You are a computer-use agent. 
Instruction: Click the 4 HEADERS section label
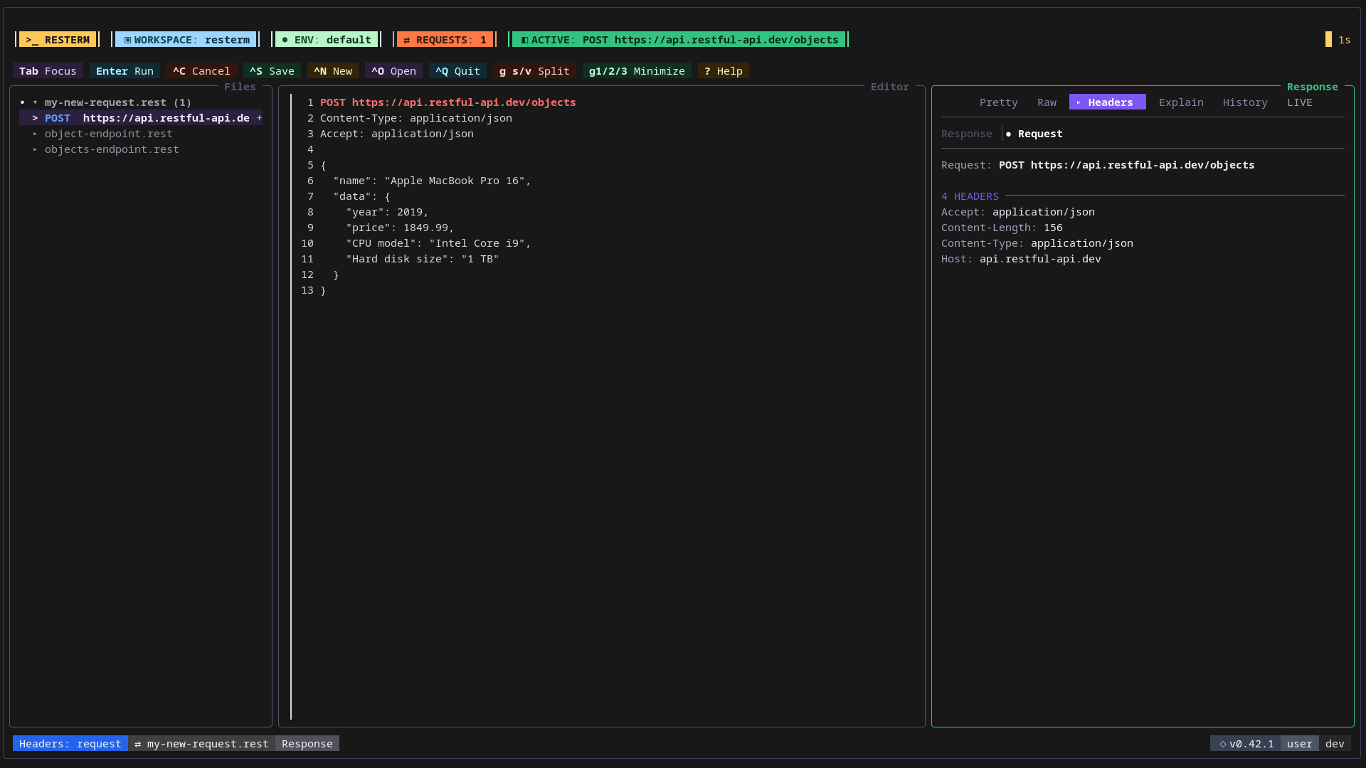tap(970, 196)
